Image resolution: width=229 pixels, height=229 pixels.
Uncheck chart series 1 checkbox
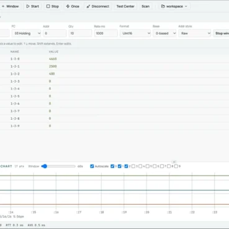pos(120,166)
